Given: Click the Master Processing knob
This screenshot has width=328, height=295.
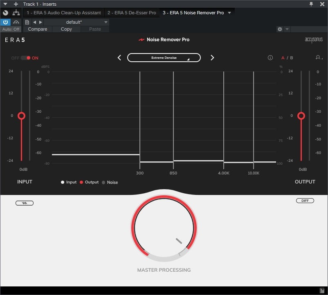Looking at the screenshot, I should coord(164,228).
